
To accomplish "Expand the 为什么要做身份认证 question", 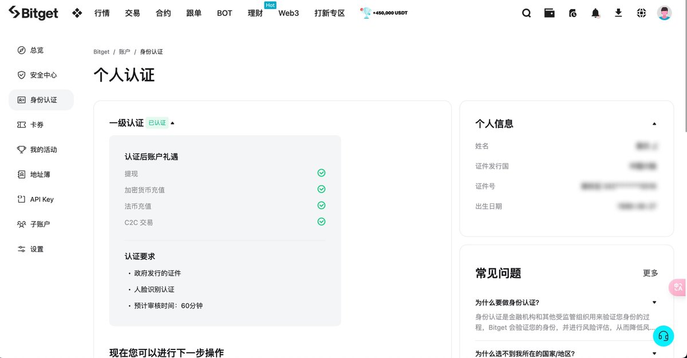I will tap(654, 303).
